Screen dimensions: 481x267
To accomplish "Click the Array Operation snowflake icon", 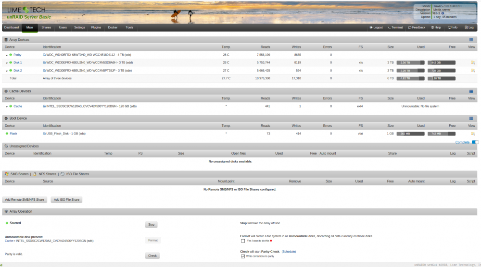I will (6, 211).
